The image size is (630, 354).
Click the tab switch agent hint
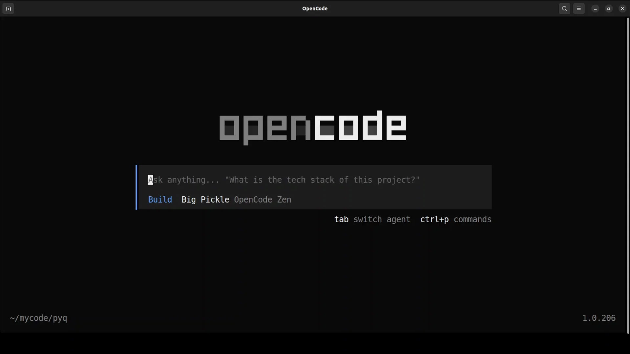[372, 219]
